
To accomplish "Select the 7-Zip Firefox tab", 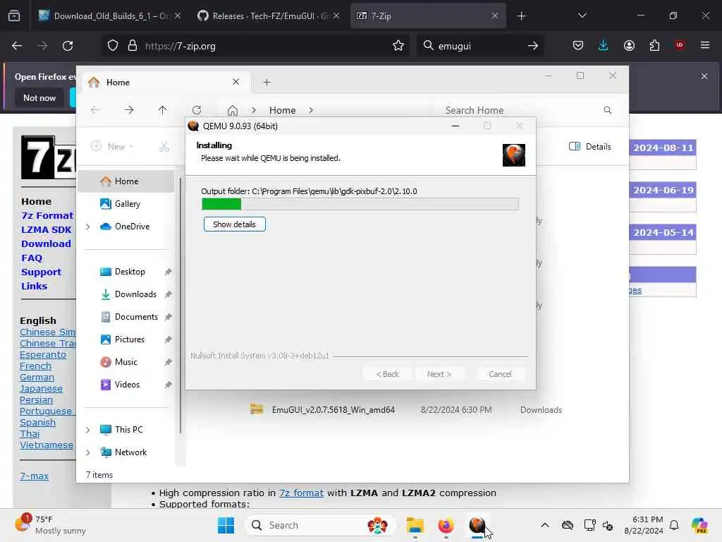I will coord(428,16).
